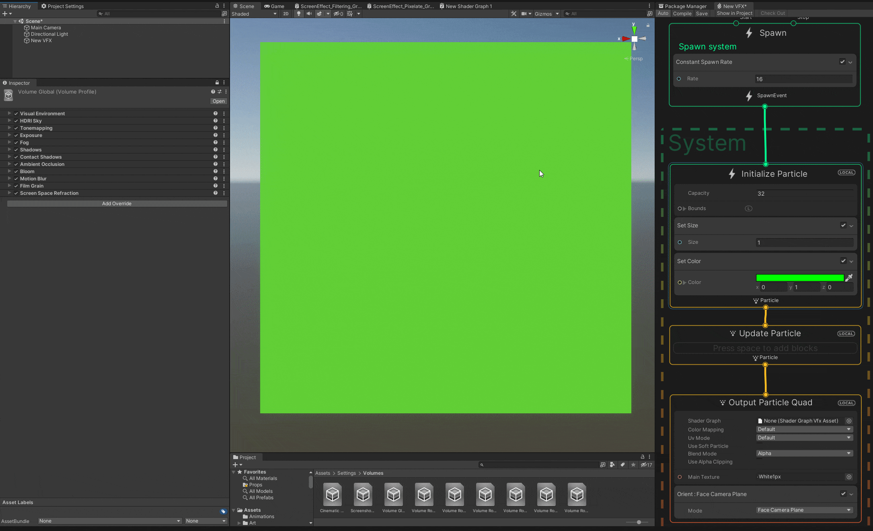
Task: Open the ScreenEffect_Filtering_Gr... tab
Action: (x=328, y=6)
